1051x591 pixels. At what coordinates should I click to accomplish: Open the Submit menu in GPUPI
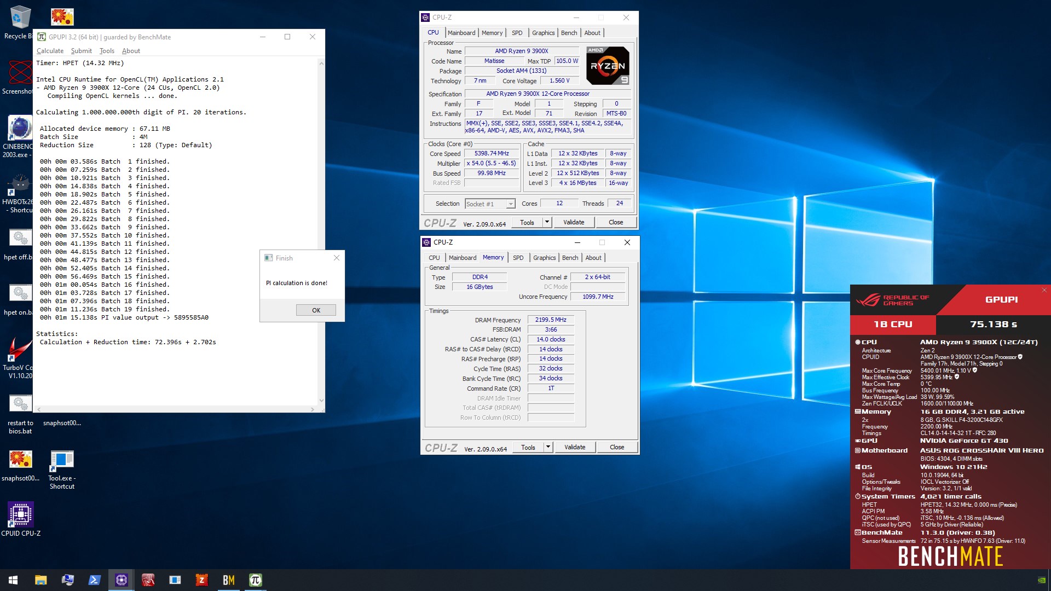pyautogui.click(x=81, y=51)
